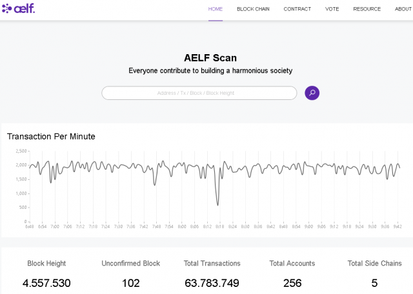Click the purple search magnifier button
The image size is (413, 294).
(312, 93)
